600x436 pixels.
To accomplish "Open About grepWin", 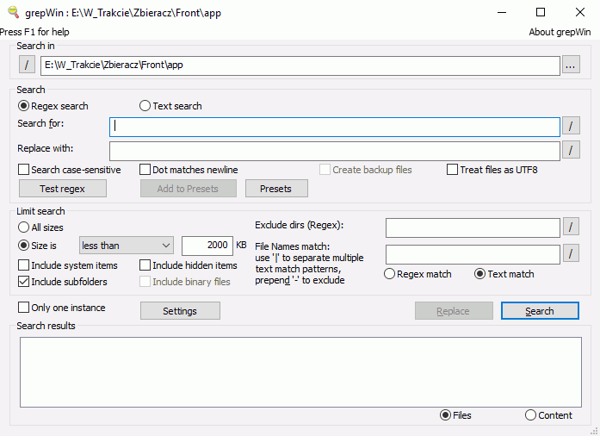I will pyautogui.click(x=560, y=32).
